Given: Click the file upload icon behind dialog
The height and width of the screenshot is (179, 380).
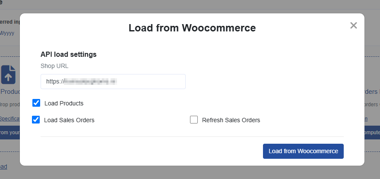Looking at the screenshot, I should point(8,74).
